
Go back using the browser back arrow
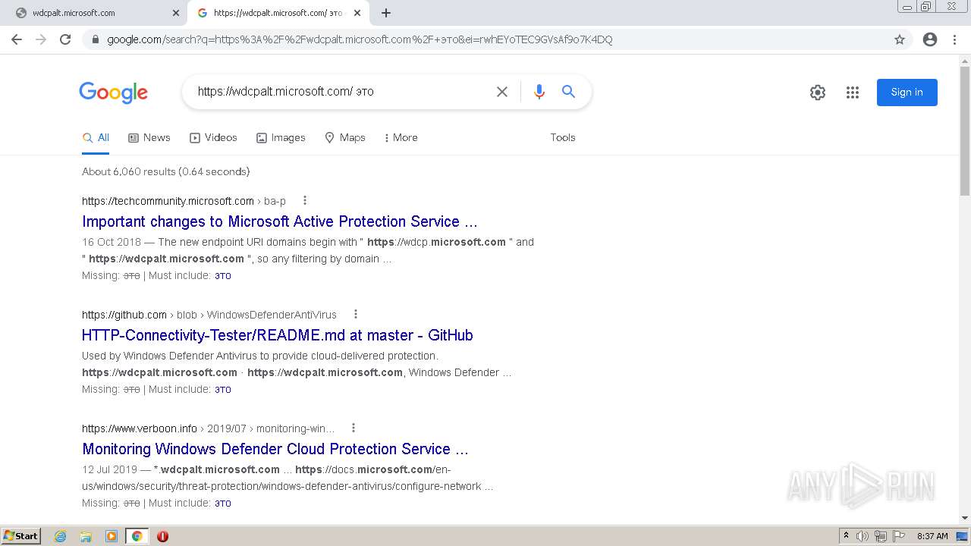pyautogui.click(x=17, y=39)
